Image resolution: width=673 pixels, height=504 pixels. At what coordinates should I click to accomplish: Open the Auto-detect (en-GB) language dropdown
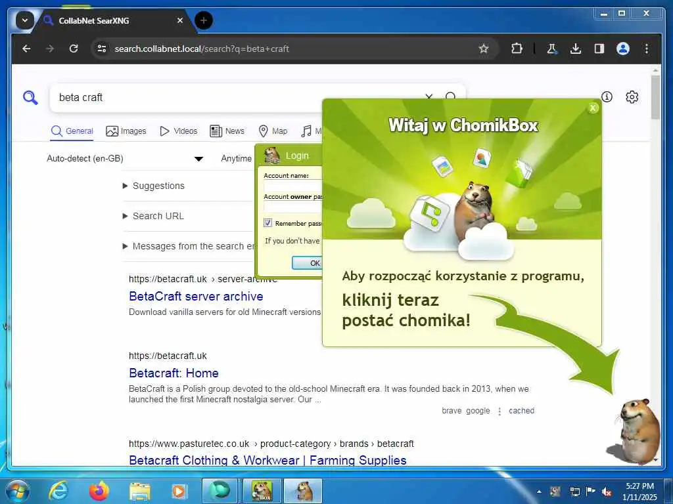click(125, 159)
